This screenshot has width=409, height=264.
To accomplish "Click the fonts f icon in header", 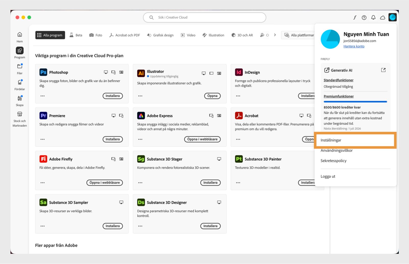I will tap(355, 17).
